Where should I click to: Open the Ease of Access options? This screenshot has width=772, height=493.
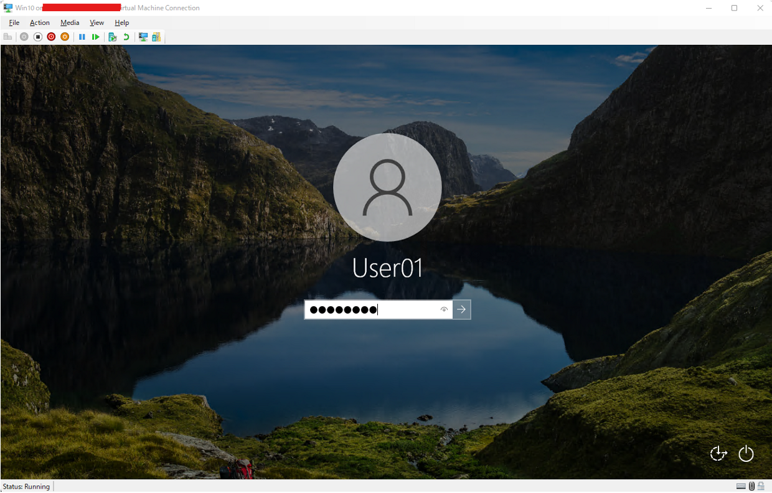[718, 454]
